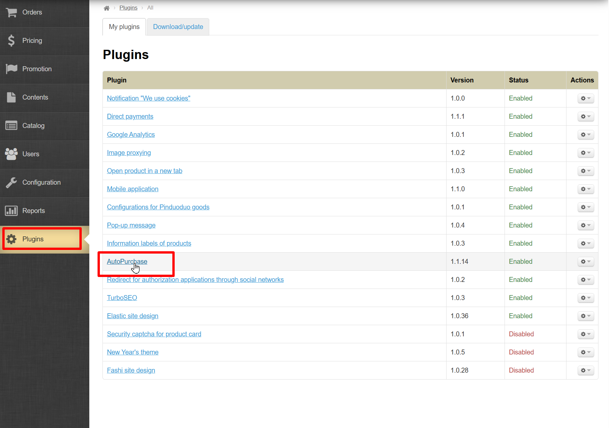Open the Elastic site design plugin
Image resolution: width=609 pixels, height=428 pixels.
tap(132, 316)
